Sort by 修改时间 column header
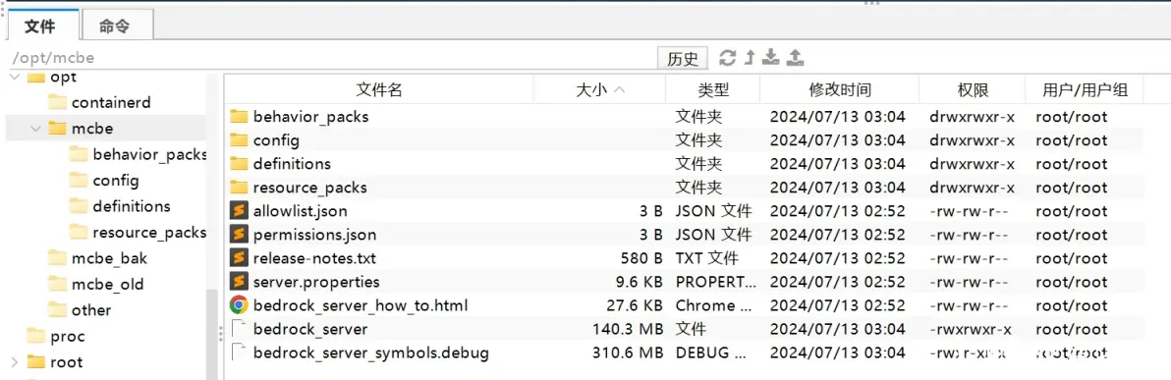 coord(839,90)
